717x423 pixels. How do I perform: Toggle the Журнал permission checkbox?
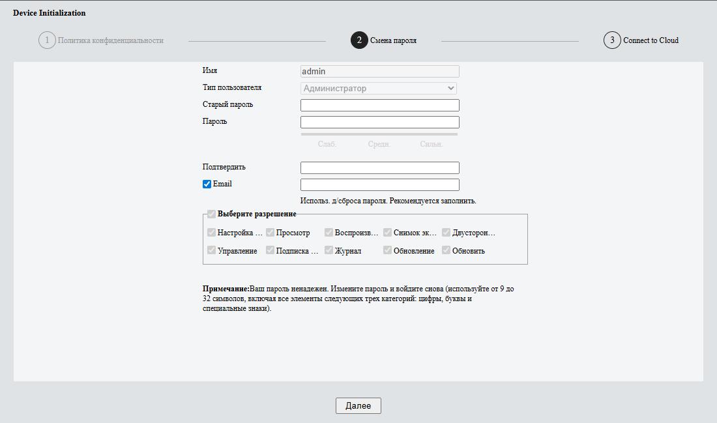pos(329,250)
